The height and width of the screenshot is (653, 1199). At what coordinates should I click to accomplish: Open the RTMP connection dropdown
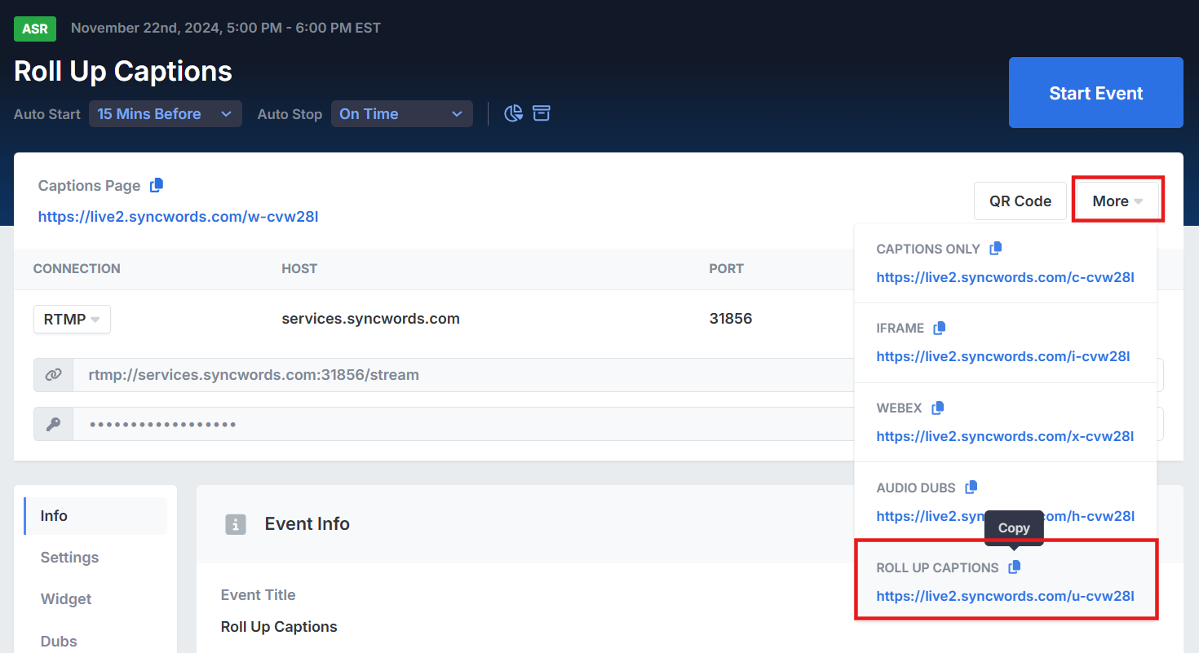coord(72,320)
